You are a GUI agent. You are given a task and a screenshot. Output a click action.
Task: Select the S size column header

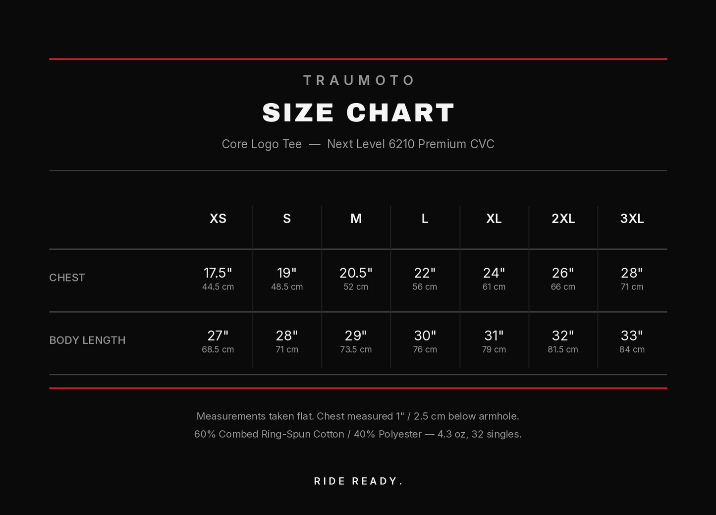click(287, 219)
